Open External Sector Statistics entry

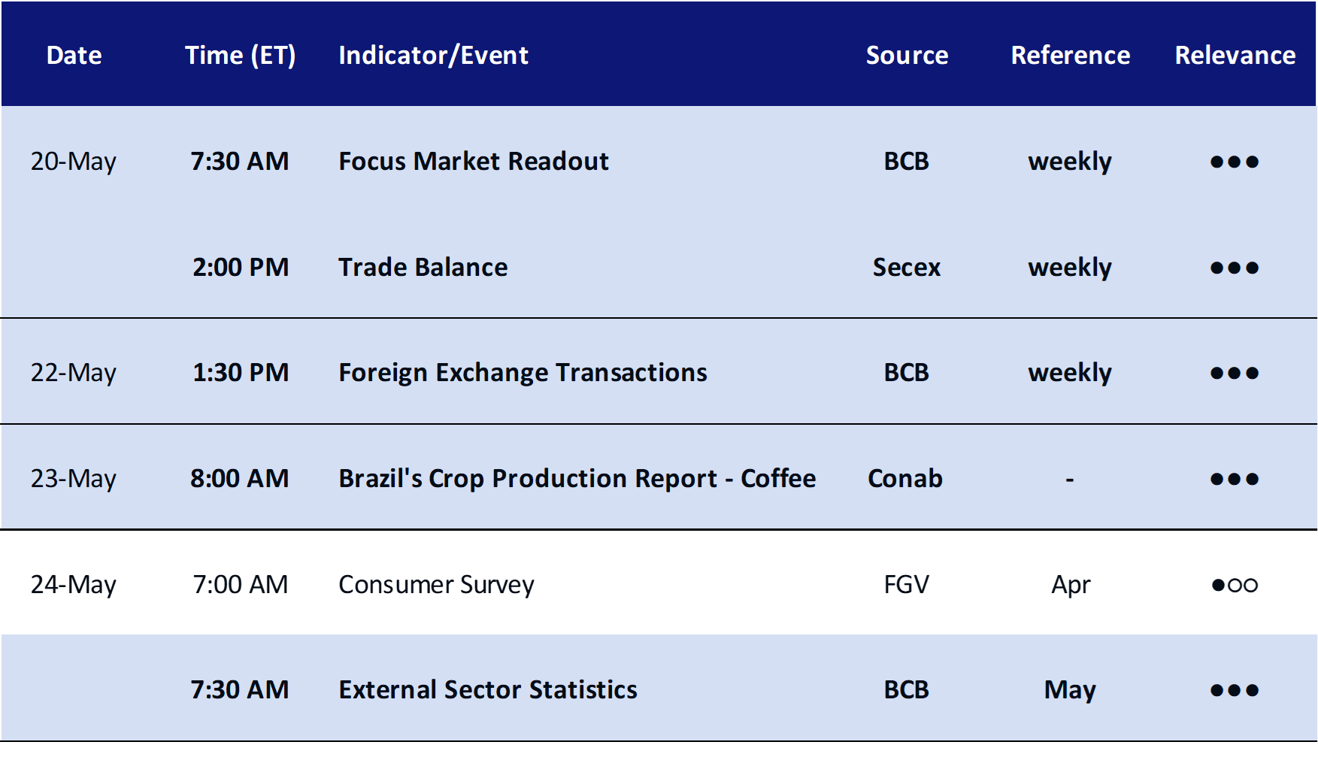point(488,689)
